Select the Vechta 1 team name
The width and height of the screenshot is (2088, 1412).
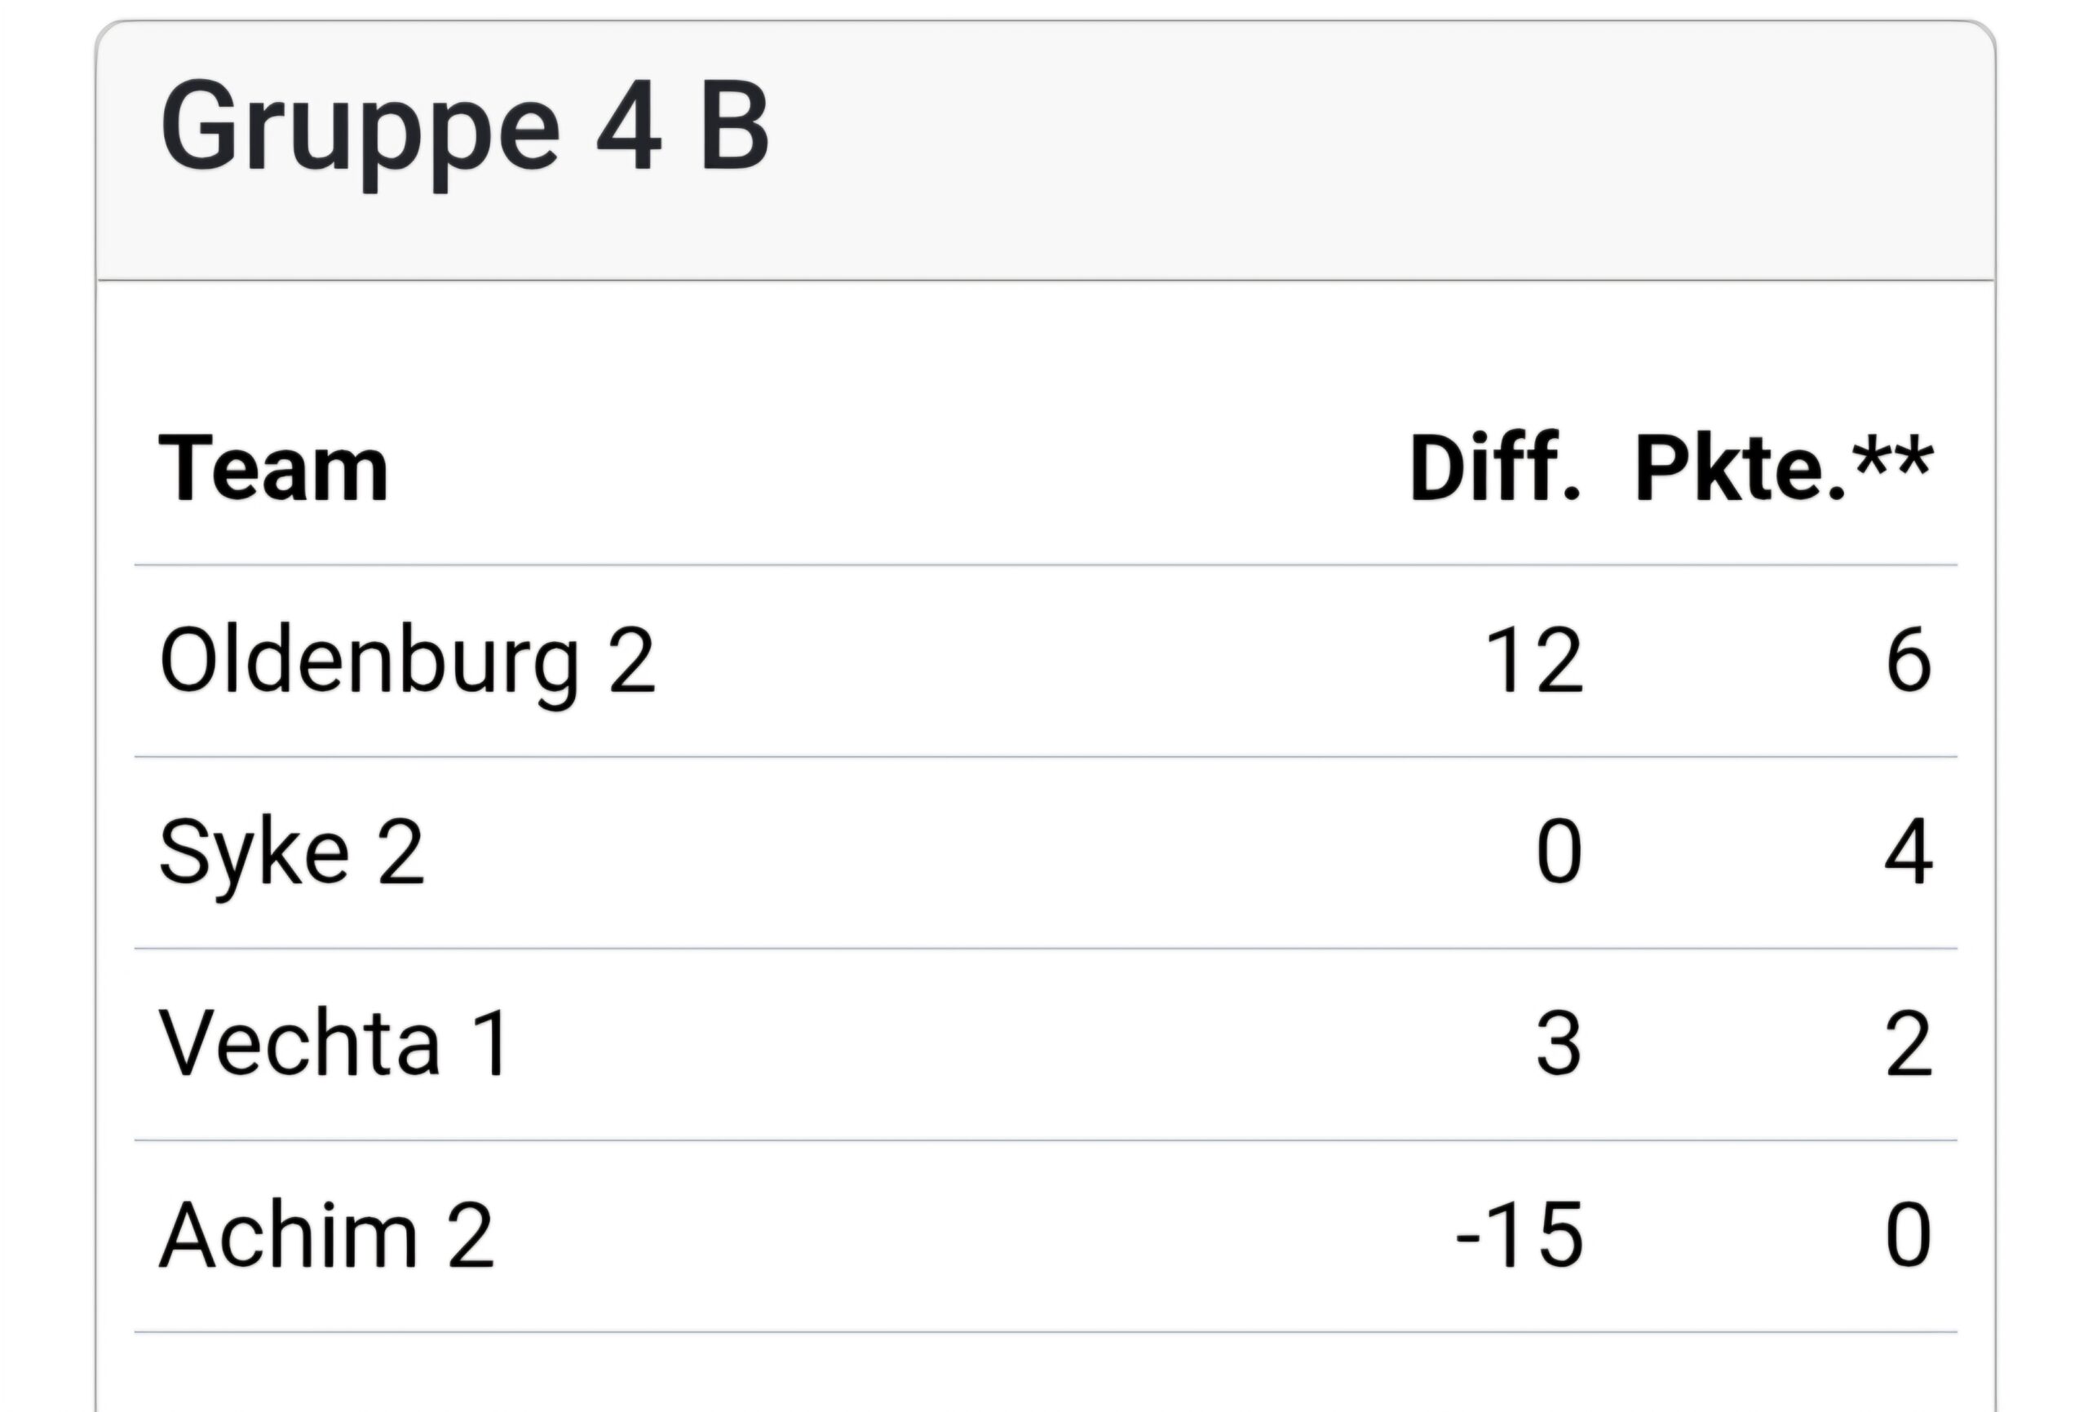coord(334,1044)
